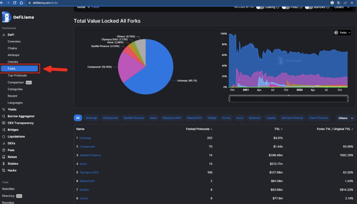Open Airdrops in the sidebar

[14, 55]
